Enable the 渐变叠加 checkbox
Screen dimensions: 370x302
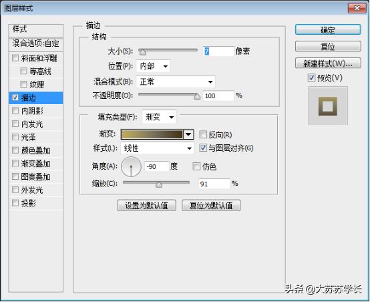click(15, 163)
